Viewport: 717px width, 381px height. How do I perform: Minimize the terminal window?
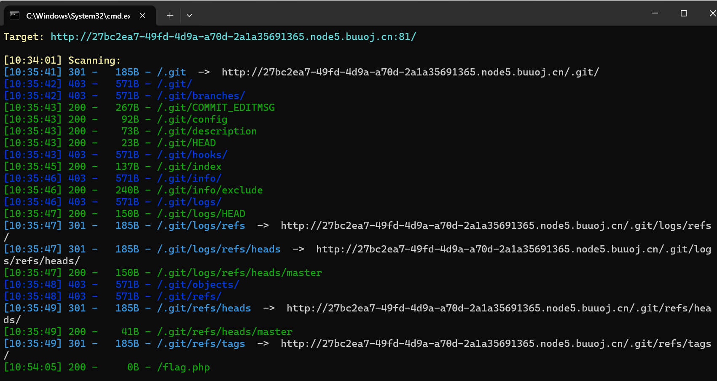tap(655, 13)
